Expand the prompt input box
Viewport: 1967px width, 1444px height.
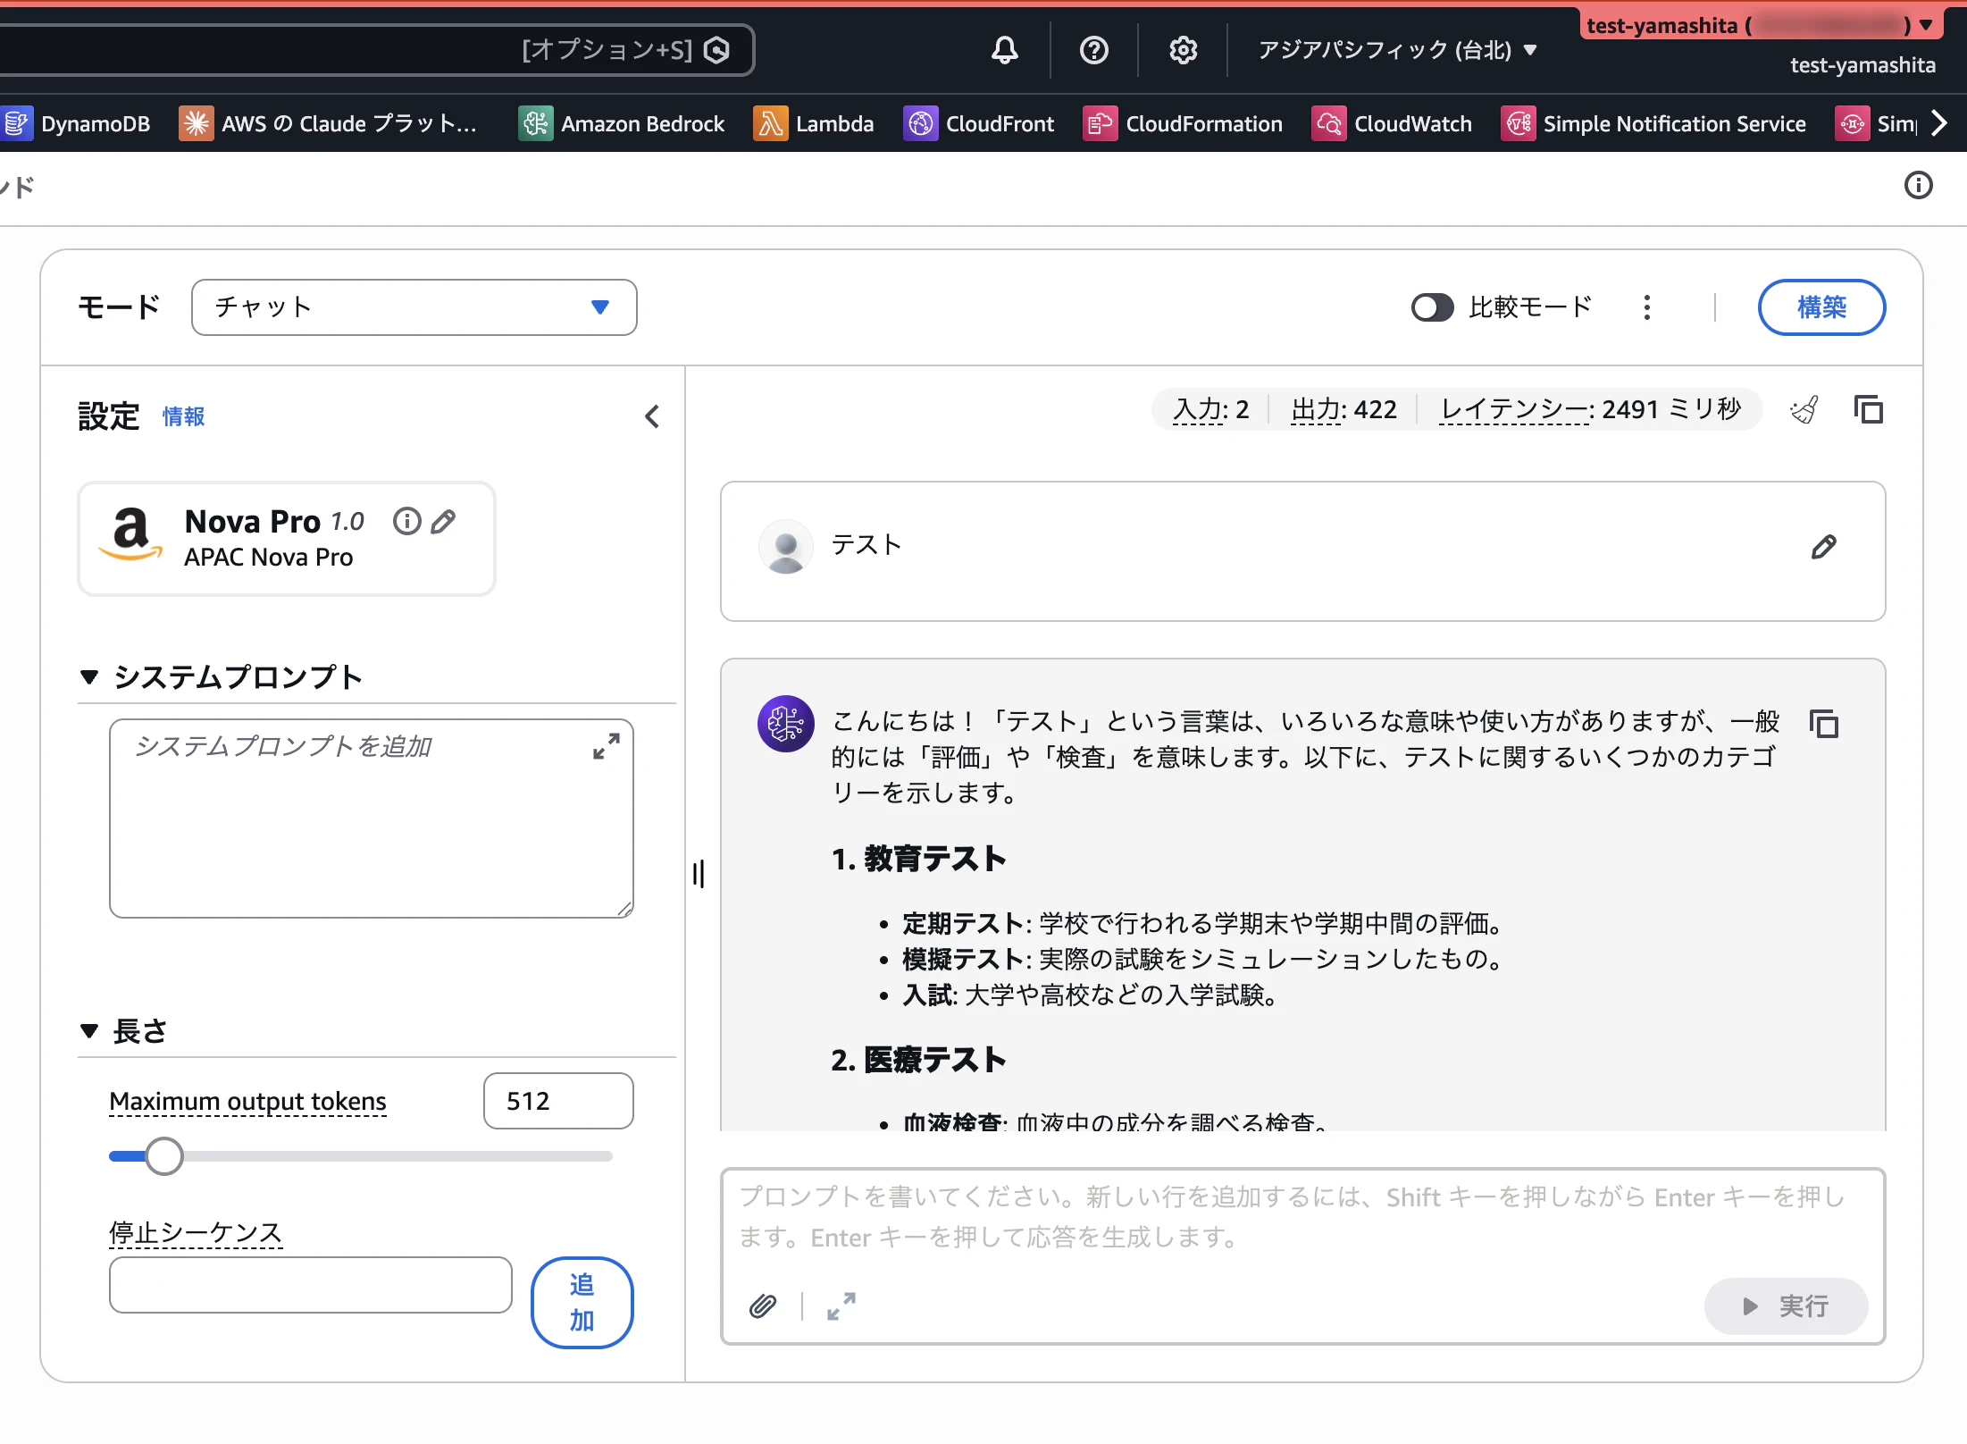841,1306
